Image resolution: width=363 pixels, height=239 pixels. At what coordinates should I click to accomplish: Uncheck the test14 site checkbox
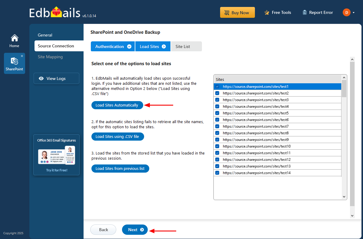[217, 173]
